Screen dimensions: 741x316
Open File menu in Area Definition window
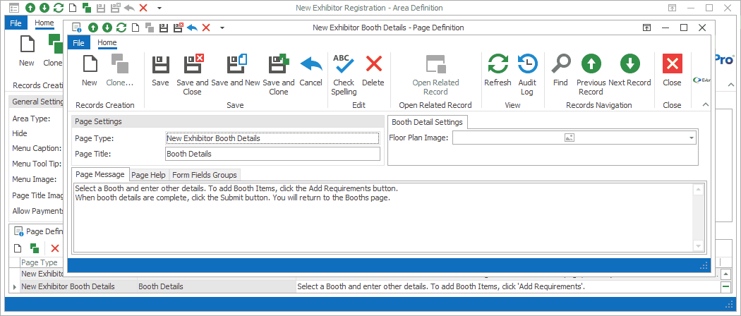pos(16,23)
